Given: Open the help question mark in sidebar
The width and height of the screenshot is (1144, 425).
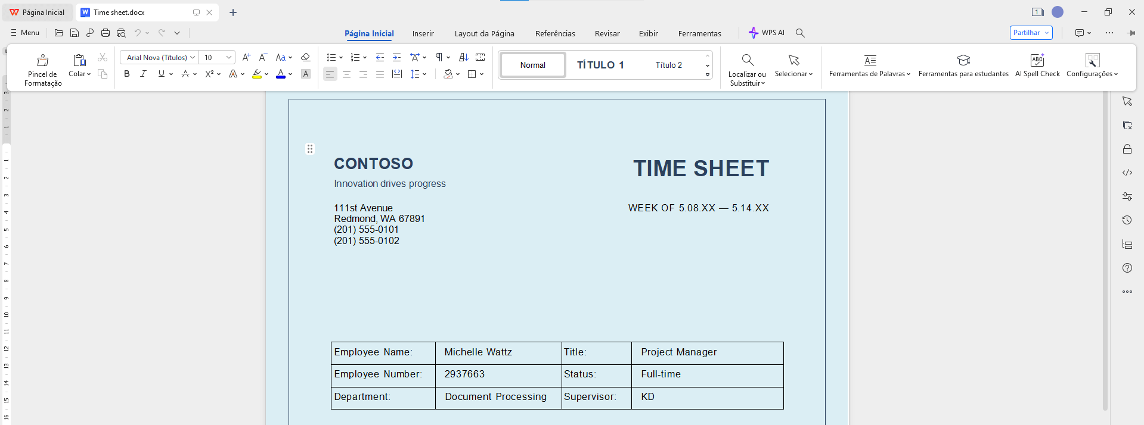Looking at the screenshot, I should (x=1127, y=268).
